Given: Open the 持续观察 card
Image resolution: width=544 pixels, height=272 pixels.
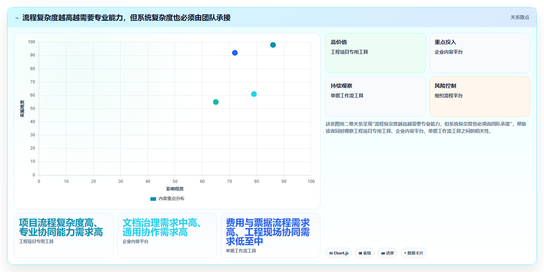Looking at the screenshot, I should pyautogui.click(x=376, y=97).
